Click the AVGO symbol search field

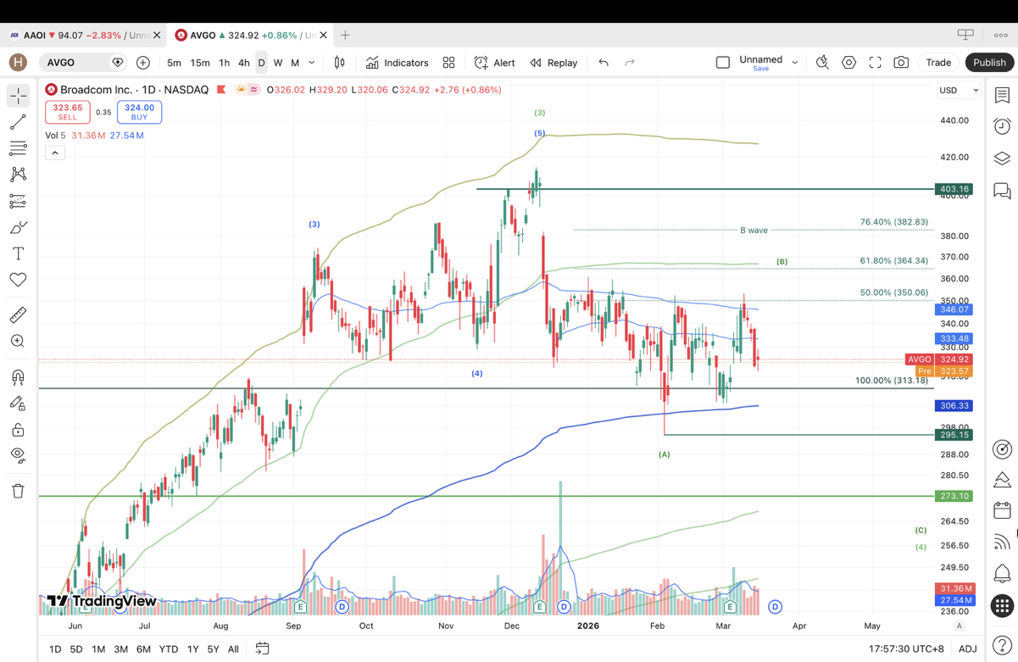[76, 63]
